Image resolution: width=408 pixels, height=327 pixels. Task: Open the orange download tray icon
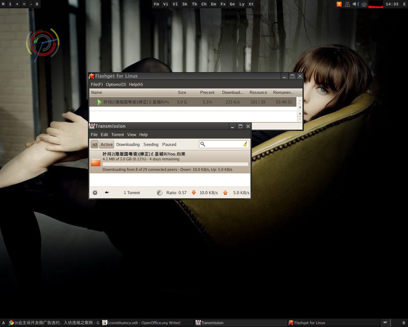[x=339, y=4]
